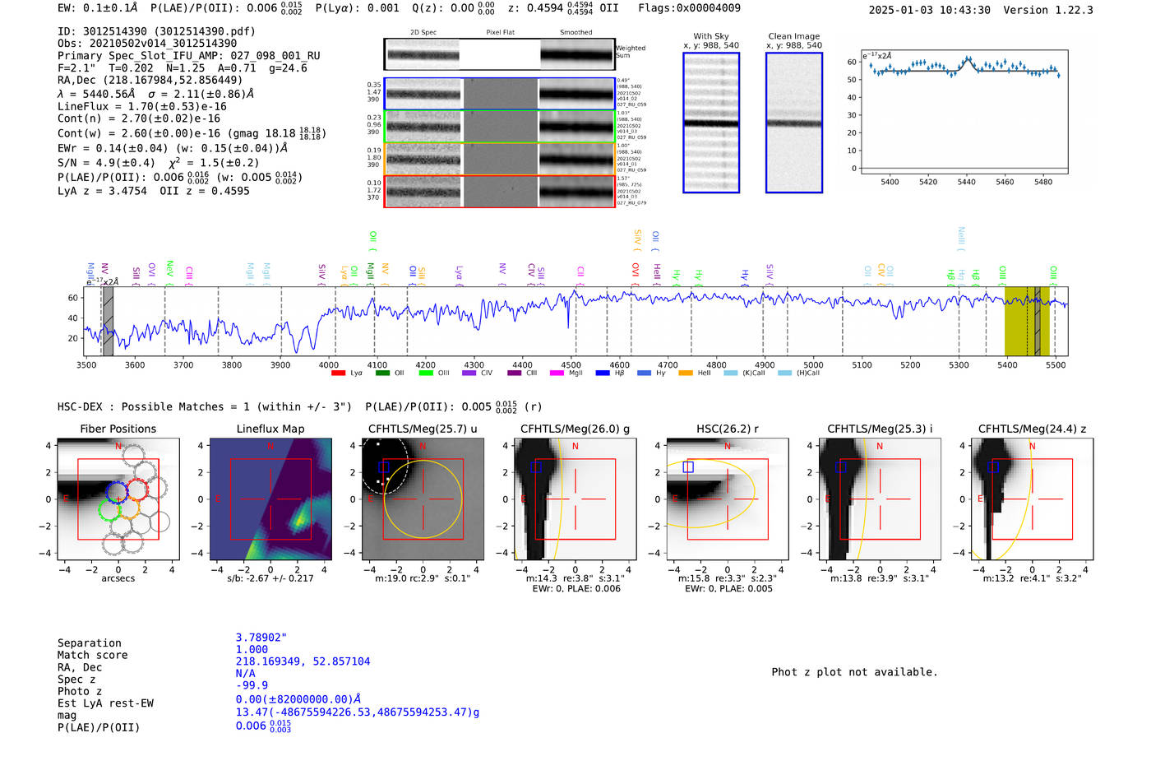Click the Primary Spec_Slot_IFU_AMP text line
The image size is (1151, 784).
click(189, 56)
